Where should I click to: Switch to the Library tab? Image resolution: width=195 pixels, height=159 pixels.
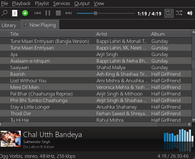(x=9, y=25)
